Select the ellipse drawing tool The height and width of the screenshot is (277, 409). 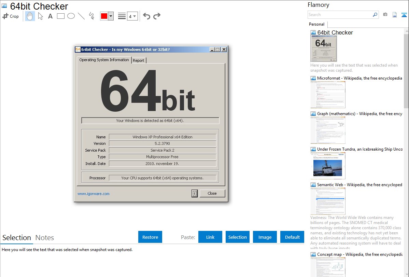click(71, 16)
